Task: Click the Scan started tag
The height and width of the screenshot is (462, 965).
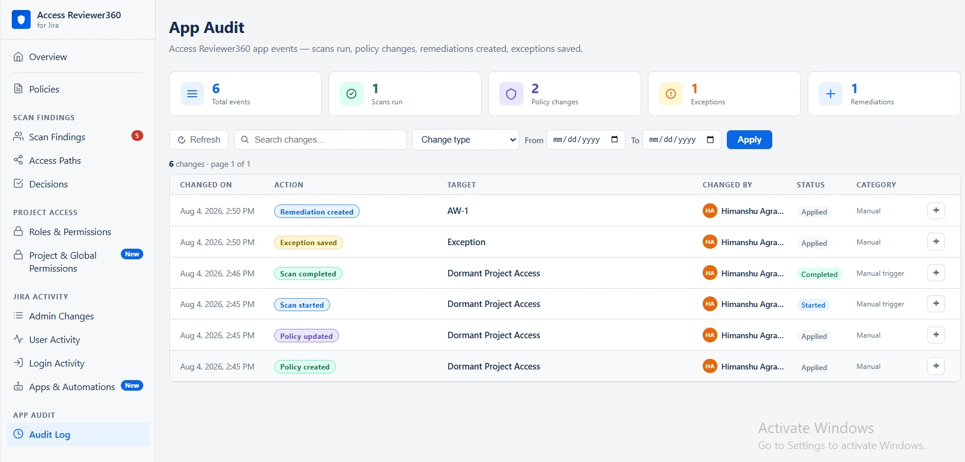Action: pos(302,305)
